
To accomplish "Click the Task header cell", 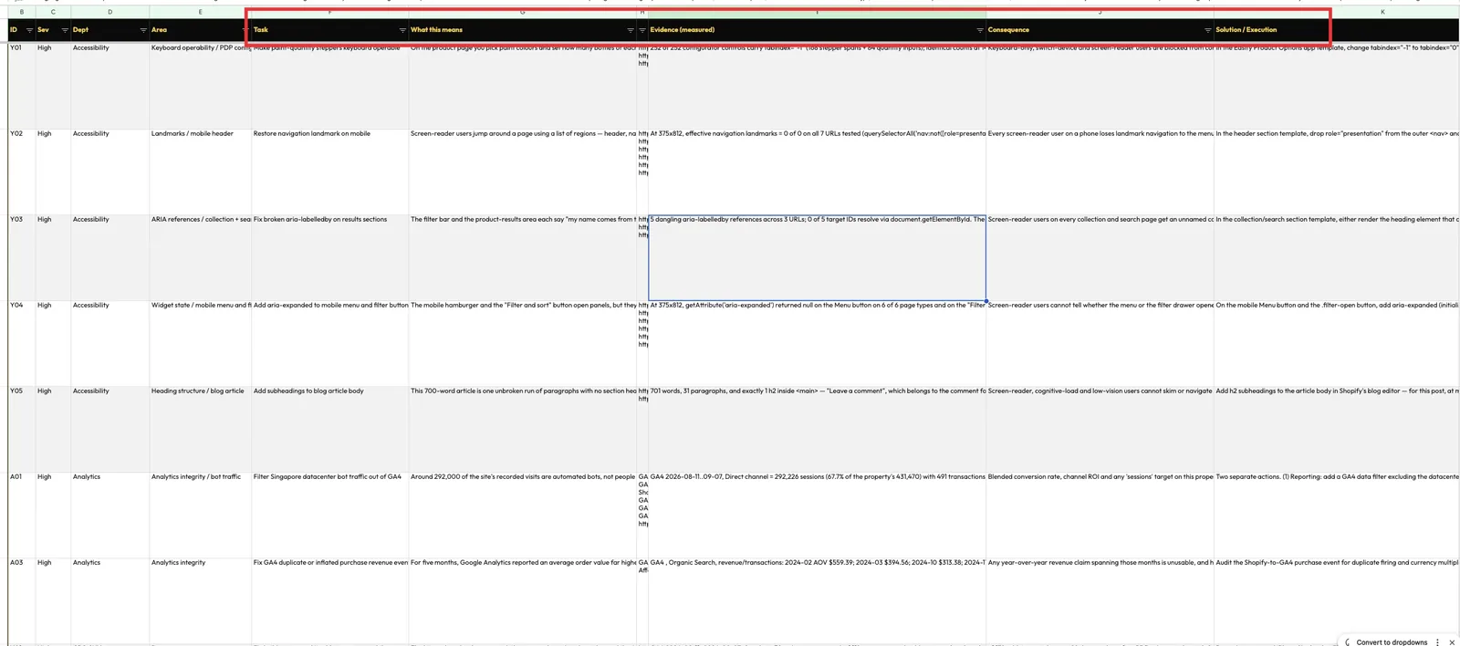I will (329, 30).
